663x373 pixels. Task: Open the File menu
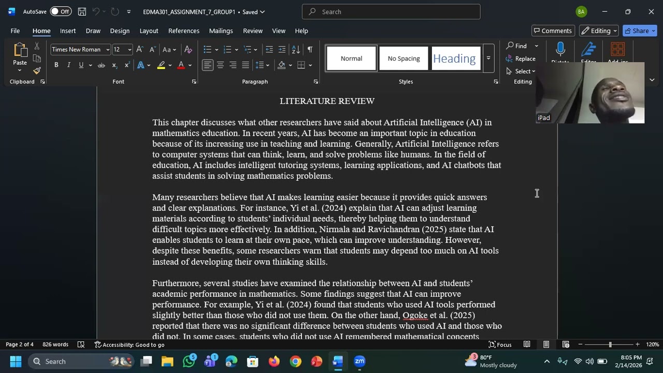15,31
